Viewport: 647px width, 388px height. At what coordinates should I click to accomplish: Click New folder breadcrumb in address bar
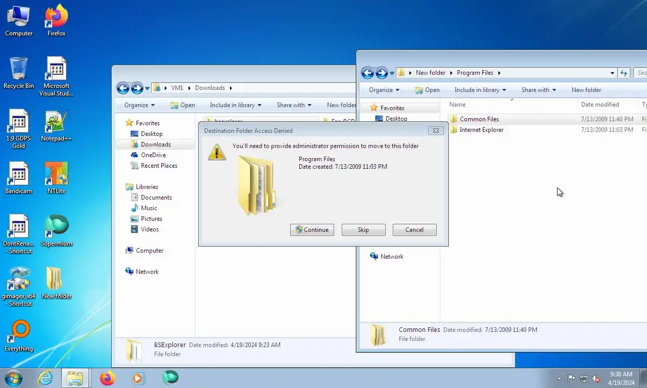click(431, 73)
